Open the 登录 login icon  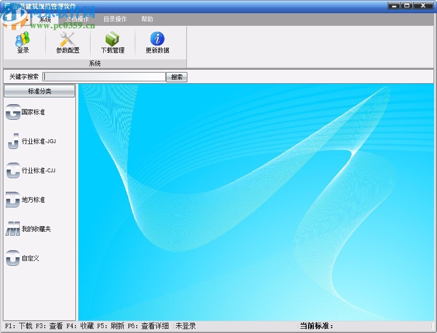22,39
